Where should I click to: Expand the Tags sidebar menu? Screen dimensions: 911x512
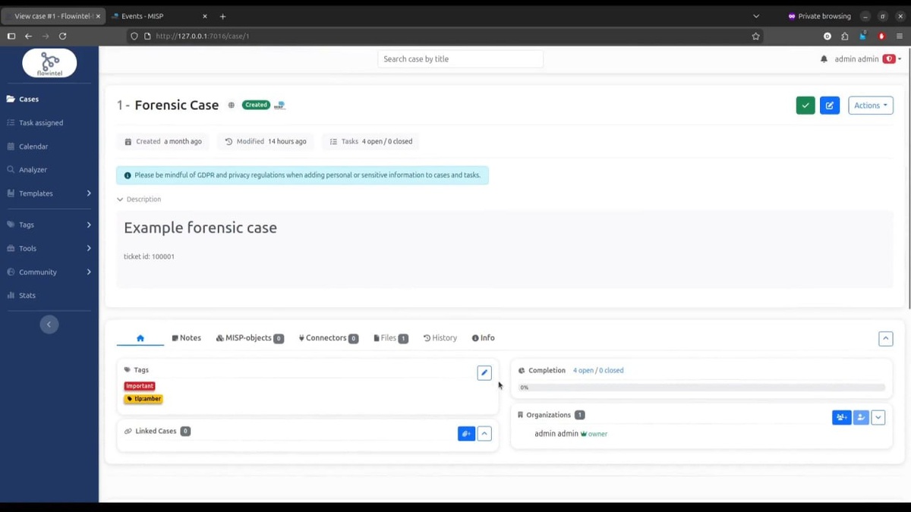[49, 225]
